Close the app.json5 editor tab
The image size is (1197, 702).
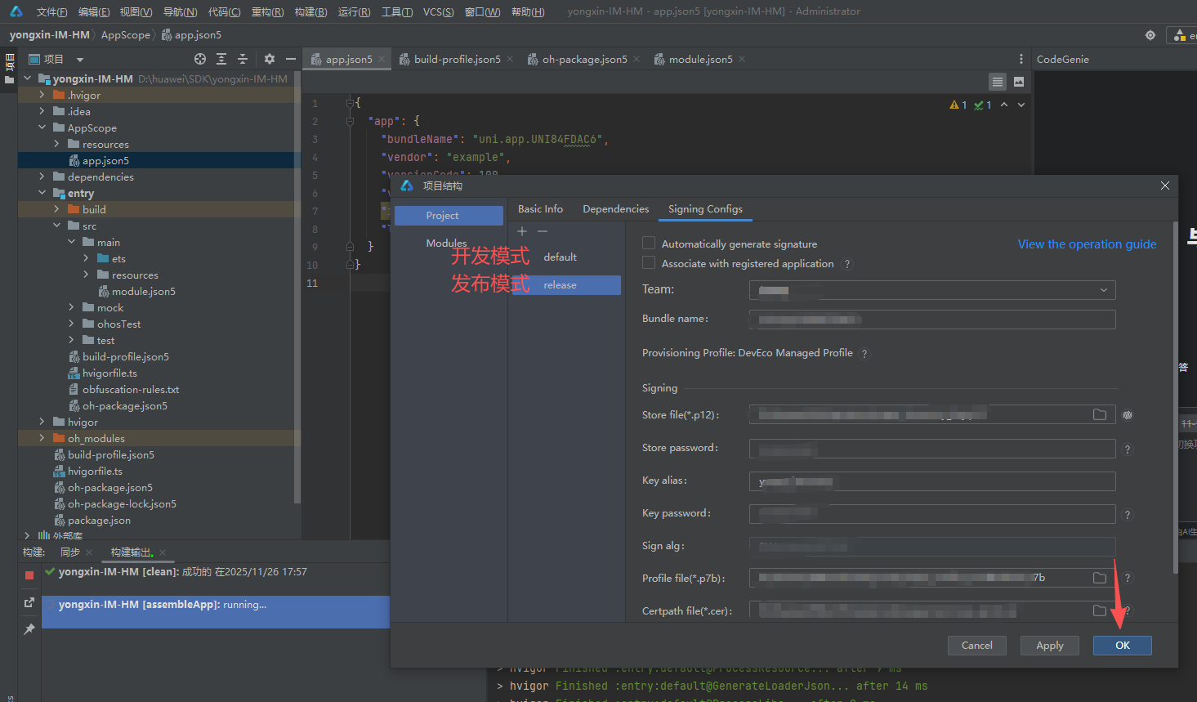pyautogui.click(x=382, y=59)
